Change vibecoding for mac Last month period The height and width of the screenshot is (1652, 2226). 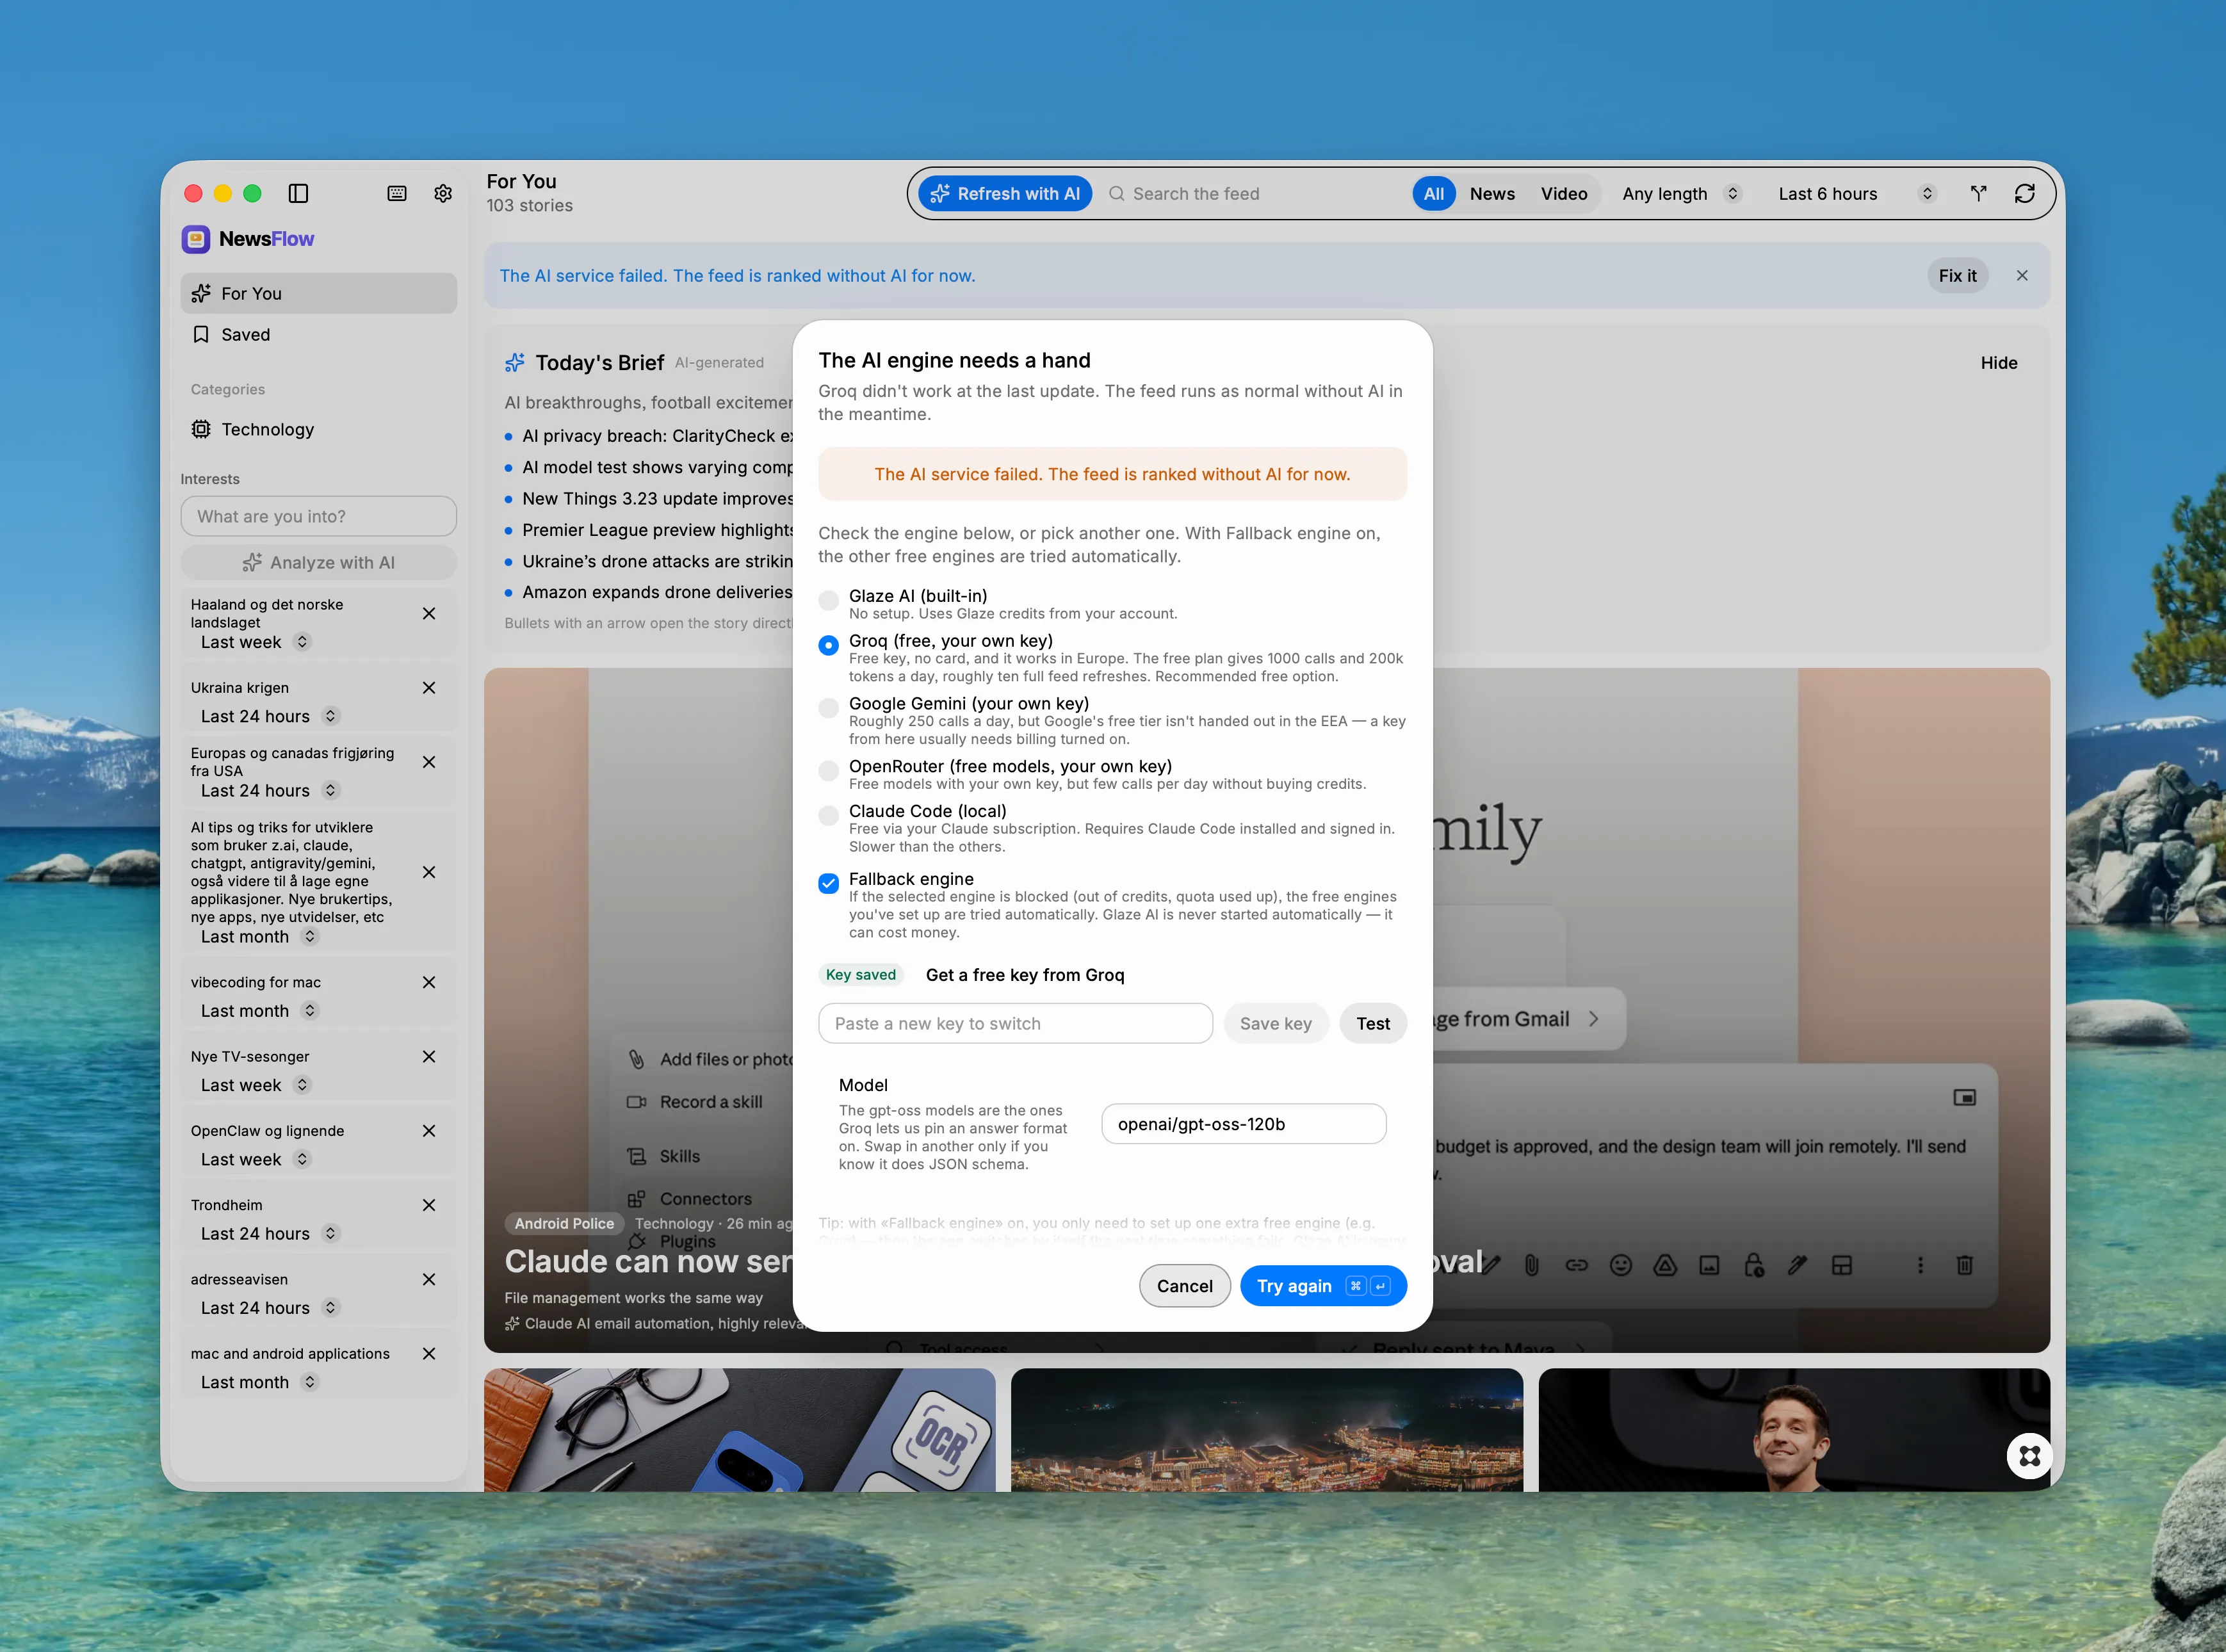coord(260,1011)
